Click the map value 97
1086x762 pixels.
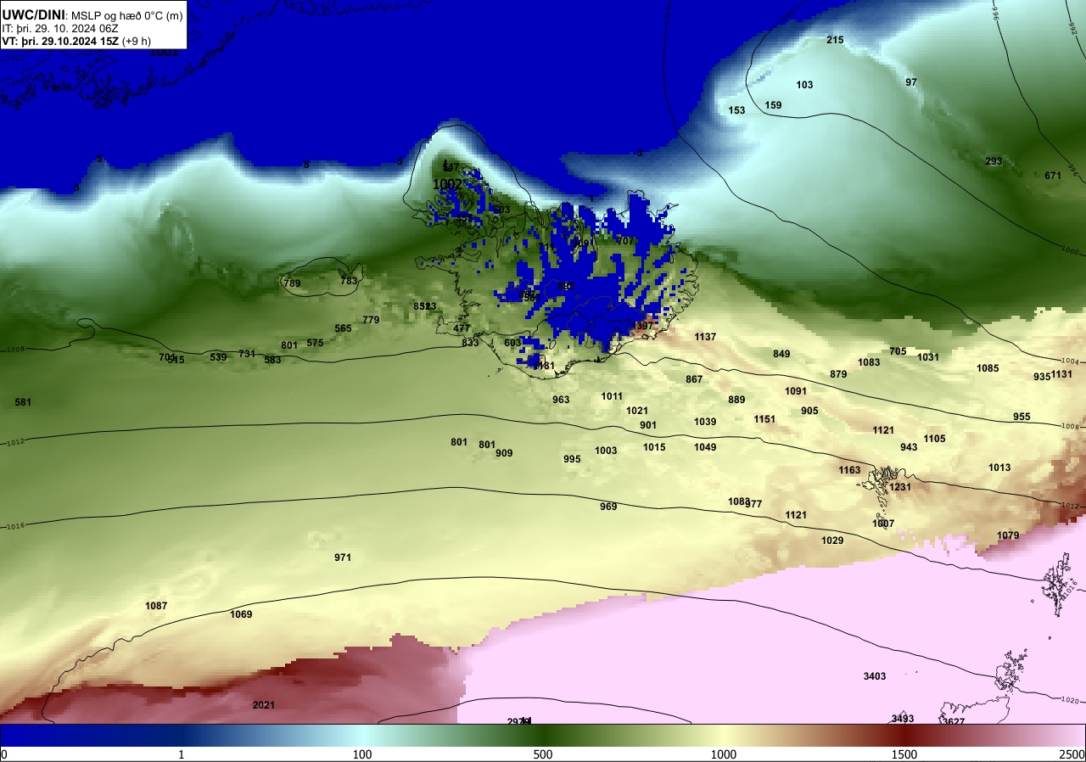pos(911,82)
